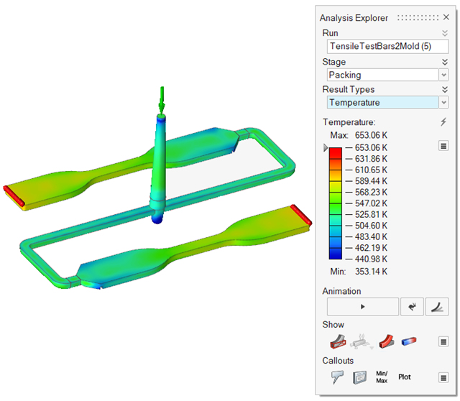Open the Result Types dropdown showing Temperature

coord(387,103)
